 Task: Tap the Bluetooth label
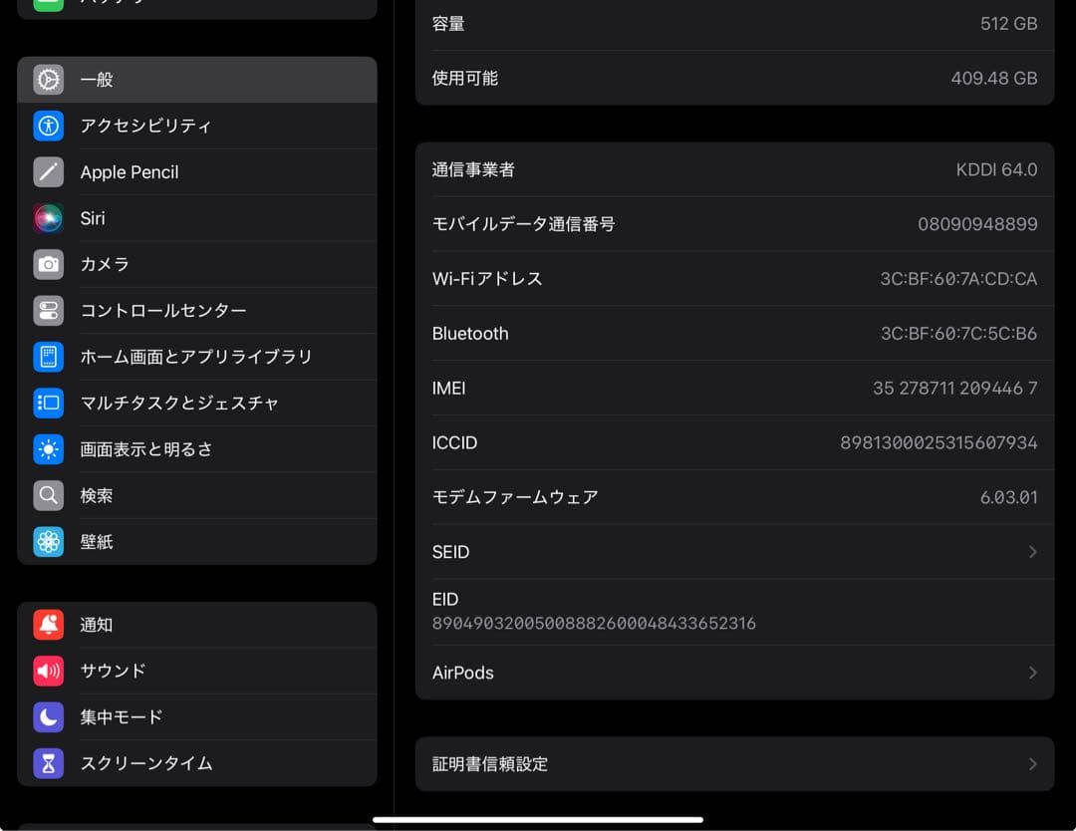click(x=470, y=334)
